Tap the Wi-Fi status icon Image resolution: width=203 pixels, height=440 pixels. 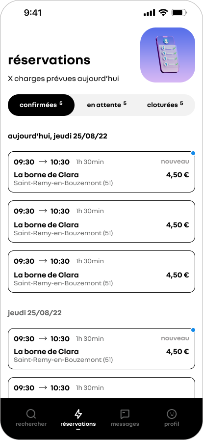(x=163, y=13)
